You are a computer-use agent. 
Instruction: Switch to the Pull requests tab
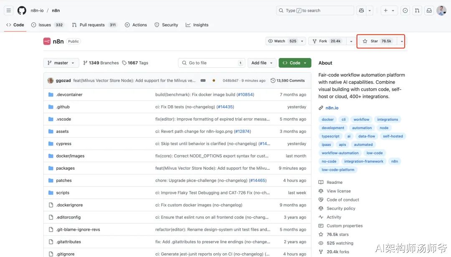coord(94,25)
